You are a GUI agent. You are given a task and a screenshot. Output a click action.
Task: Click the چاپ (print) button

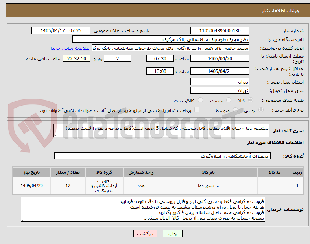tap(173, 233)
